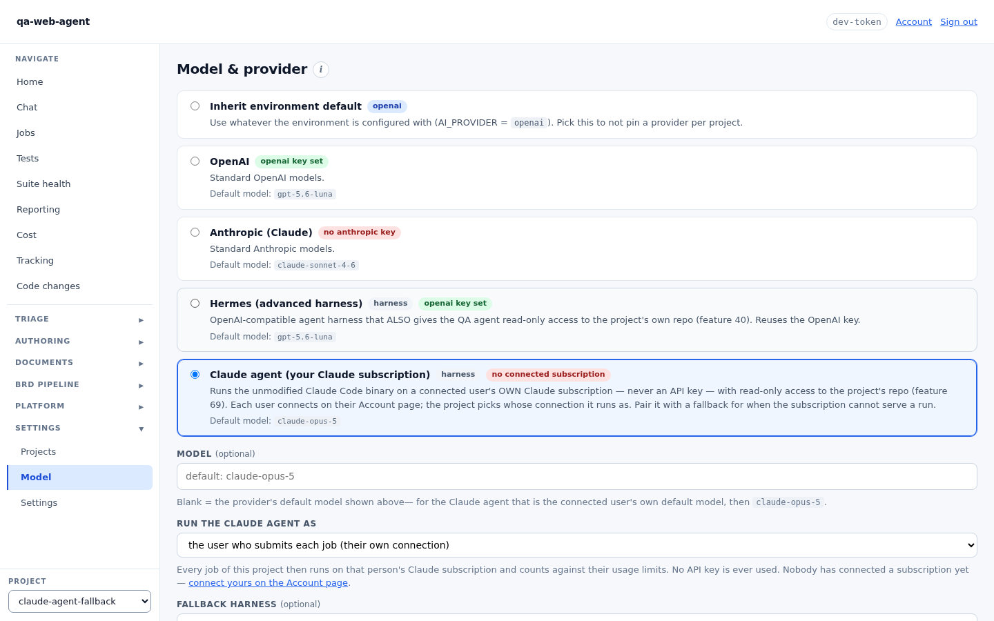Click the Account link in header
The image size is (994, 621).
914,22
